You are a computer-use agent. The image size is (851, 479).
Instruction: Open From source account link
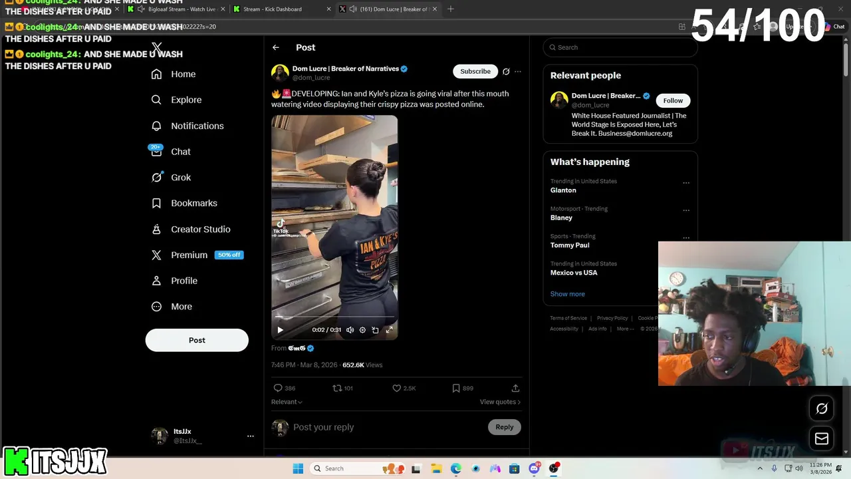pyautogui.click(x=297, y=348)
